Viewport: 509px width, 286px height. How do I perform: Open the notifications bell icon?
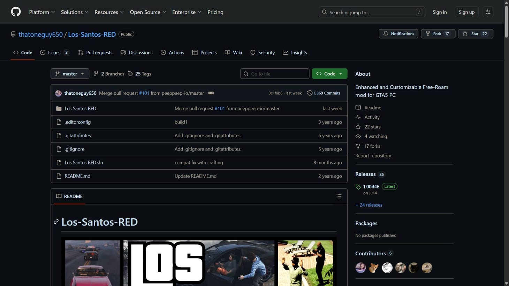point(385,34)
